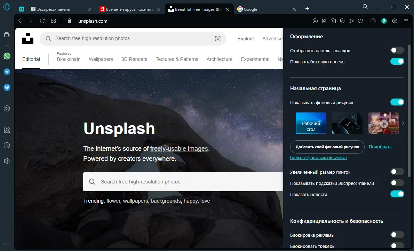This screenshot has height=251, width=414.
Task: Open Twitter in the sidebar
Action: [x=7, y=87]
